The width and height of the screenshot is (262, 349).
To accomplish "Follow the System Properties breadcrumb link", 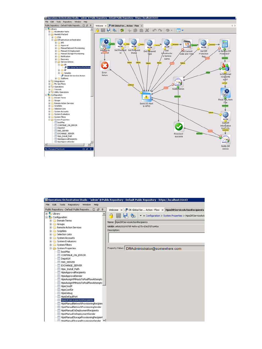I will click(173, 216).
